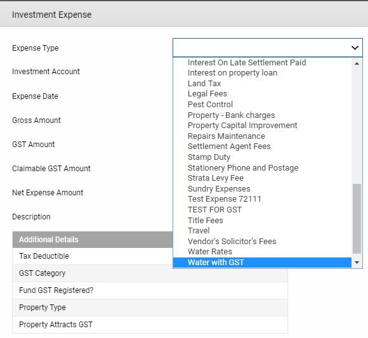Image resolution: width=368 pixels, height=338 pixels.
Task: Click the 'Gross Amount' label
Action: pyautogui.click(x=36, y=120)
